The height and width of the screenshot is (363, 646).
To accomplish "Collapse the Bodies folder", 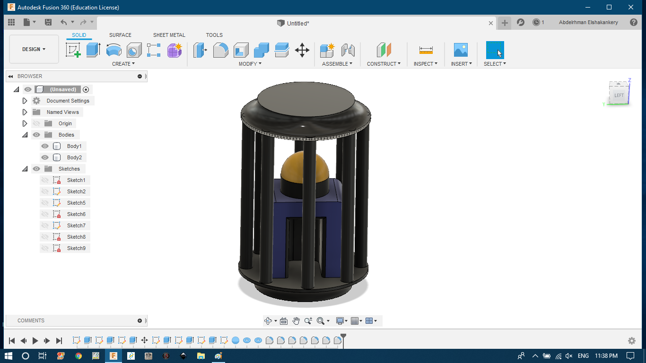I will point(25,135).
